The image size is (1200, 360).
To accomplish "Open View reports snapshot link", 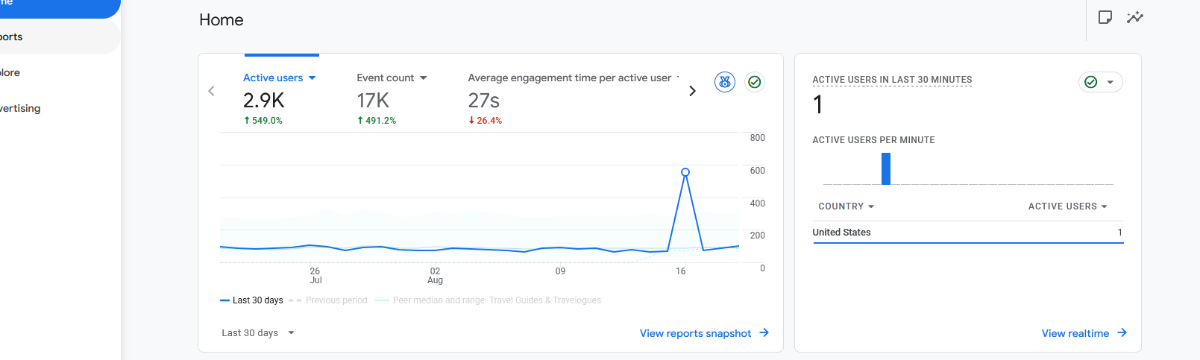I will [x=695, y=333].
